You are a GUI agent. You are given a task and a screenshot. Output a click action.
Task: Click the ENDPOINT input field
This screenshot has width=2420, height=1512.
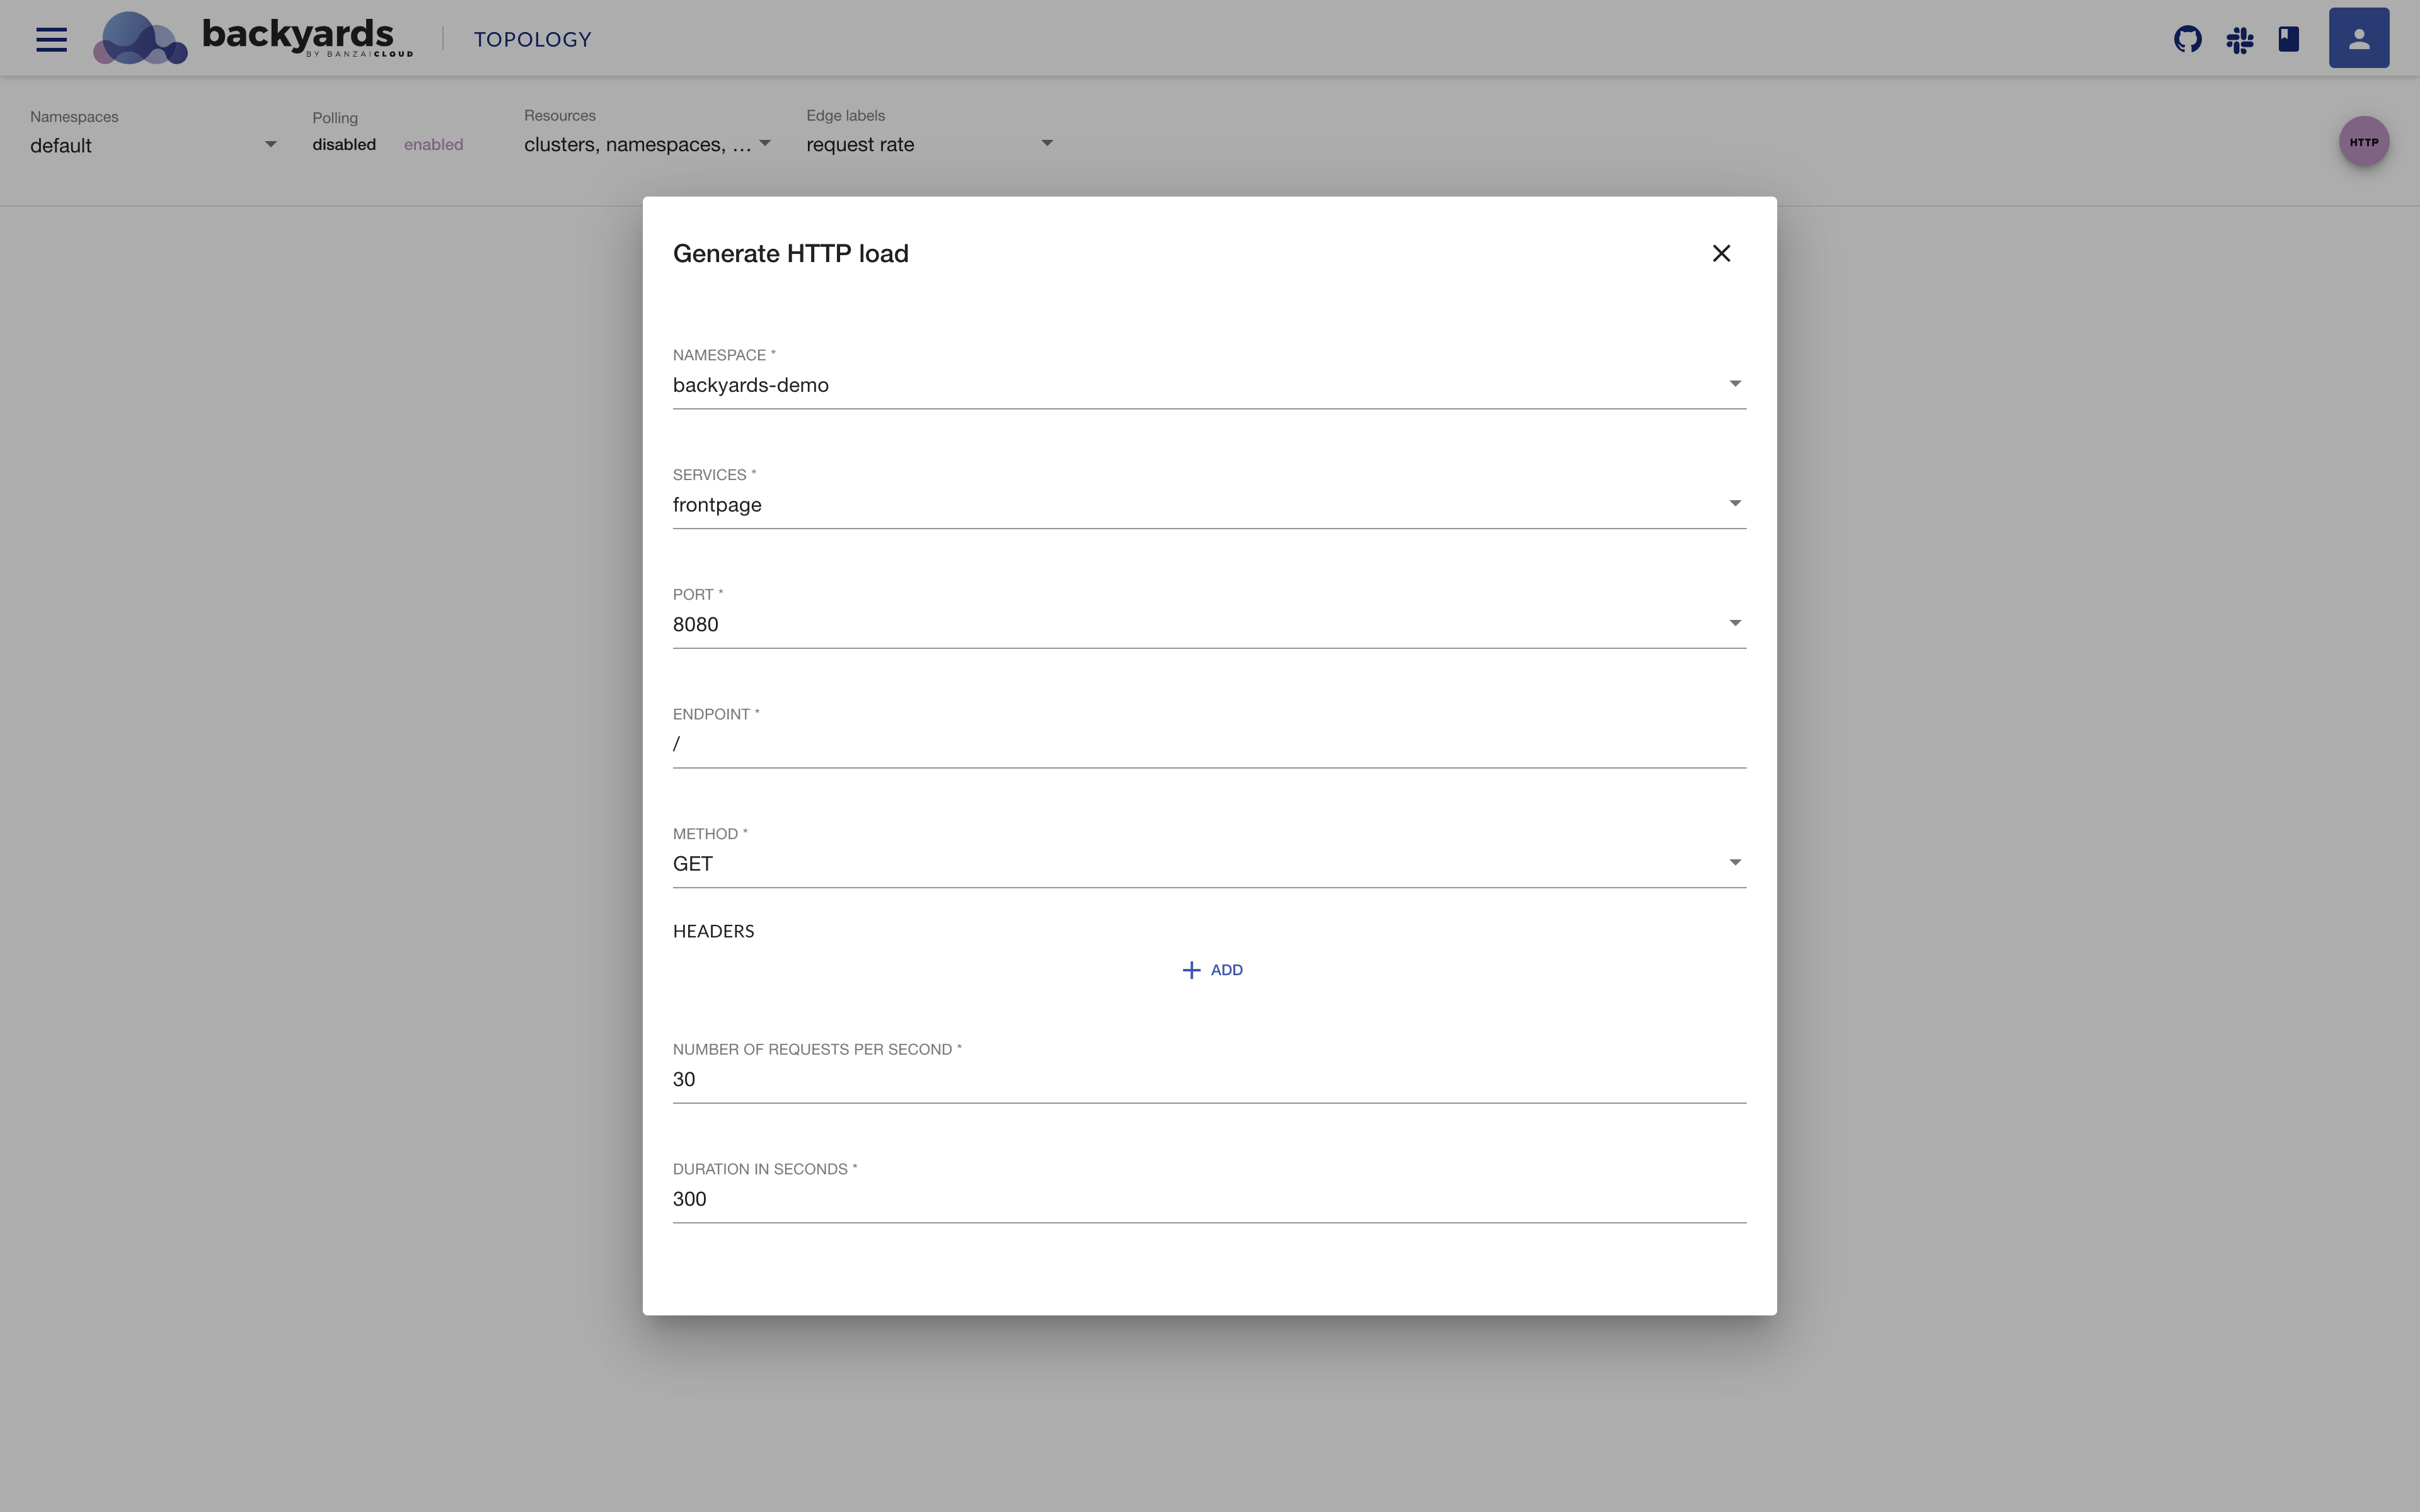(x=1209, y=744)
